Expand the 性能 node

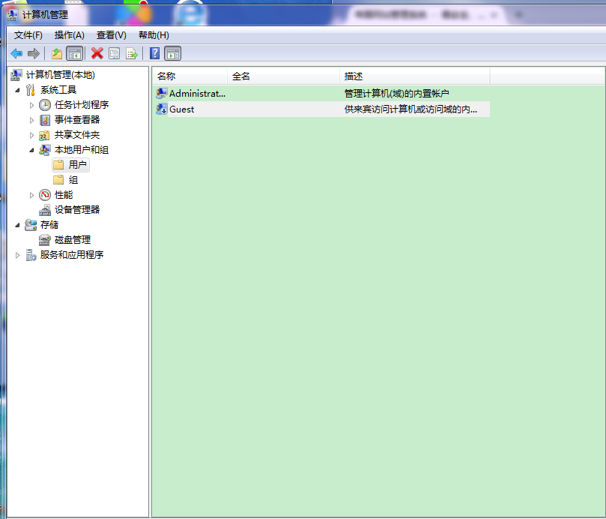click(x=31, y=195)
